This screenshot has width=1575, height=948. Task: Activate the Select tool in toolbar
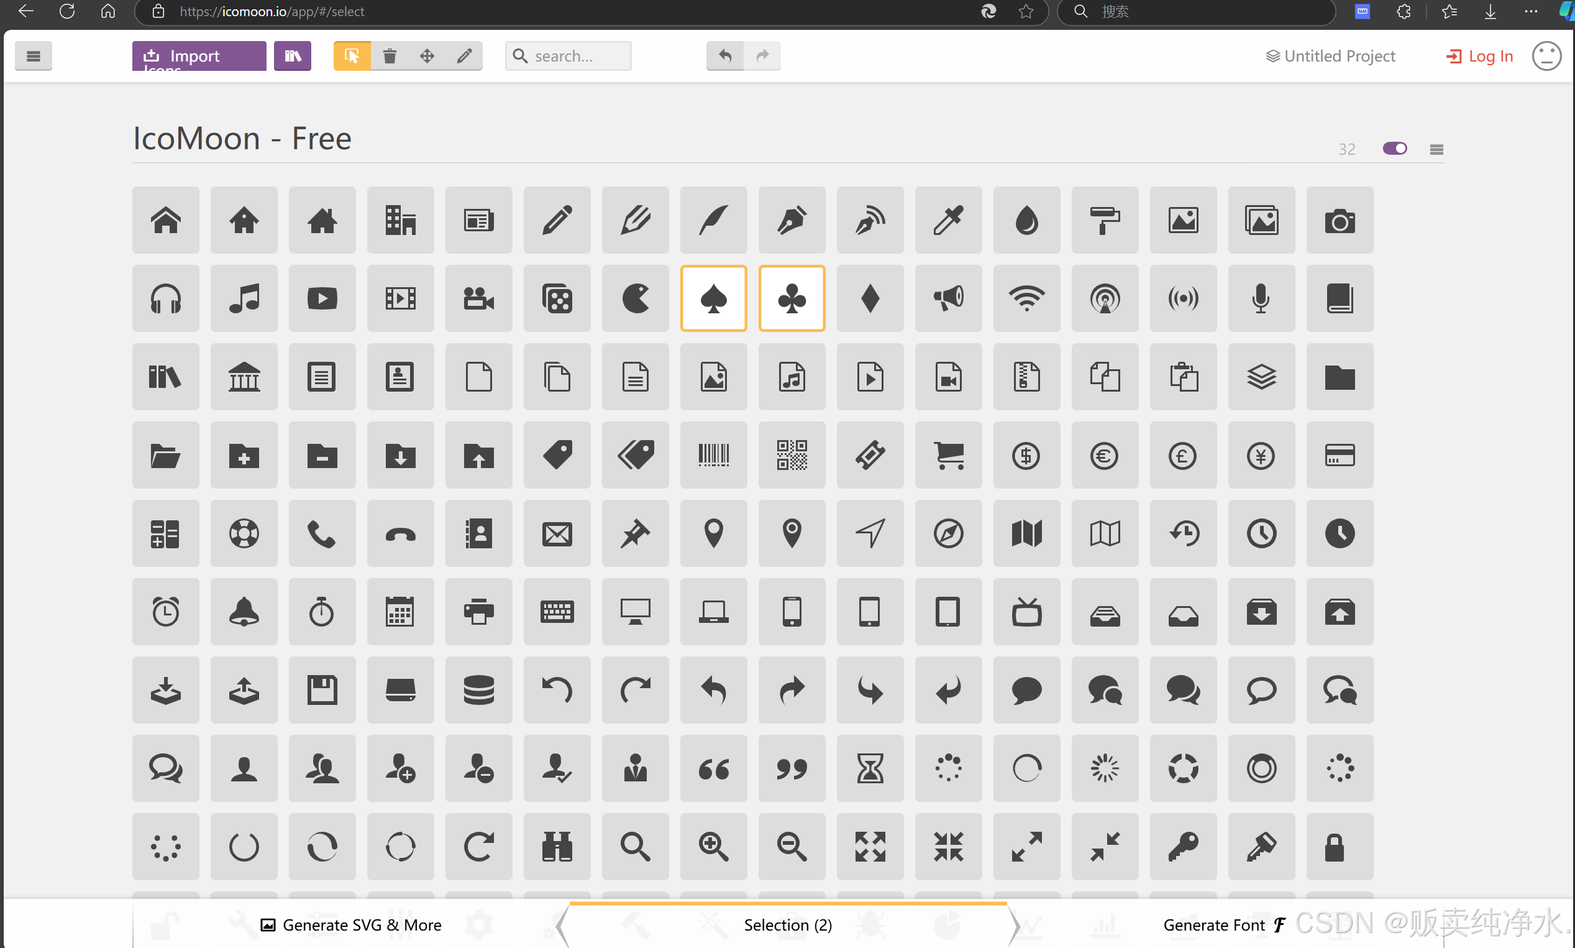coord(352,56)
